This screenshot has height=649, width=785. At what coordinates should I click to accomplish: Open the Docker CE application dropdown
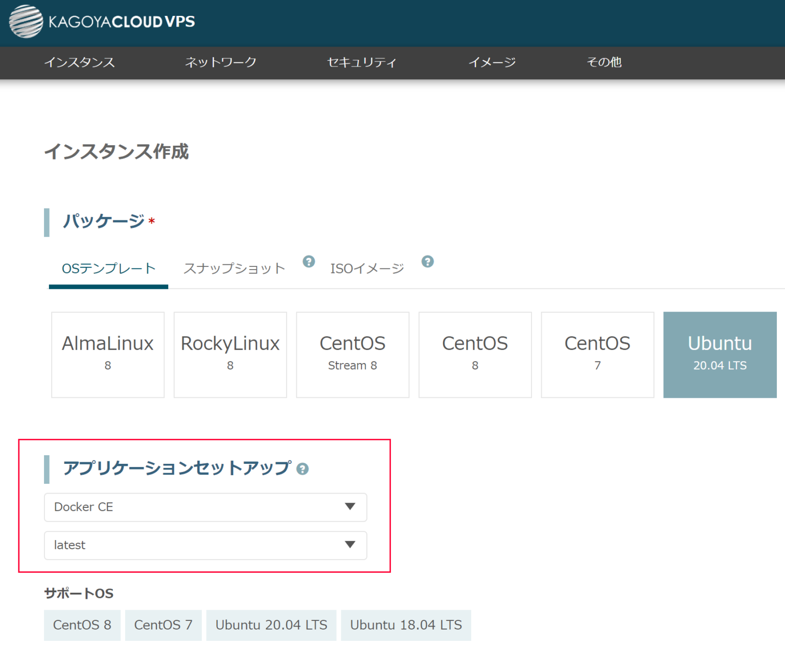205,507
